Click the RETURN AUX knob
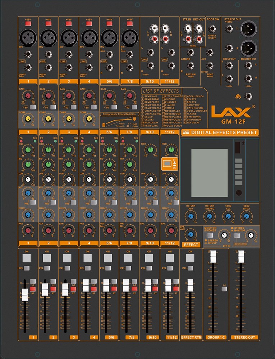 tap(191, 216)
